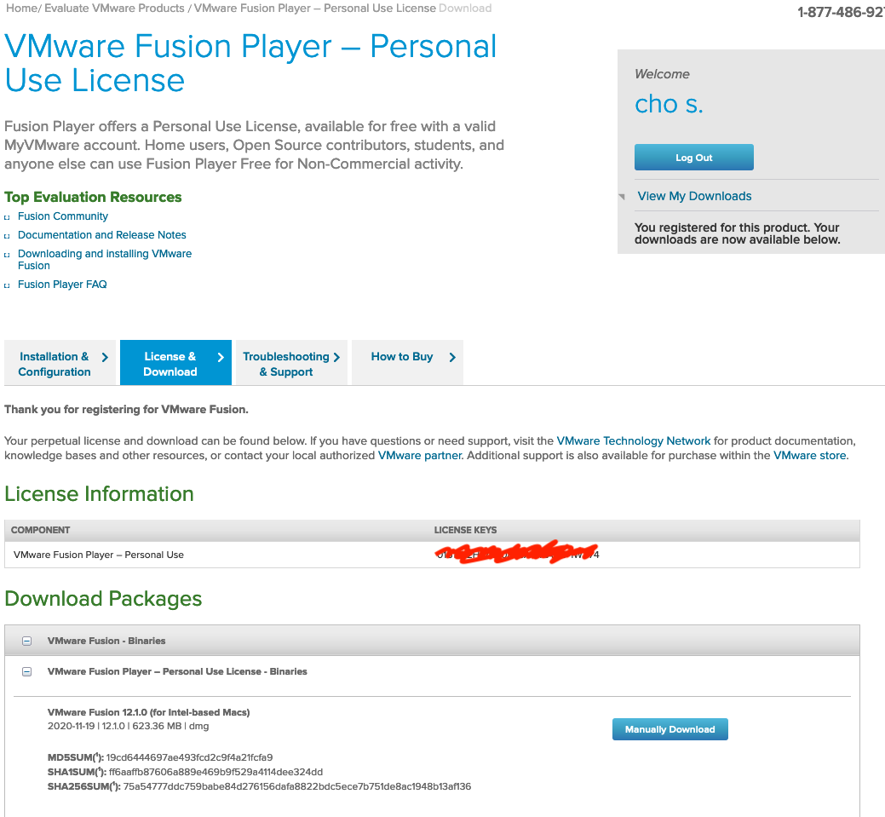Viewport: 885px width, 817px height.
Task: Click the Download breadcrumb text
Action: click(x=465, y=9)
